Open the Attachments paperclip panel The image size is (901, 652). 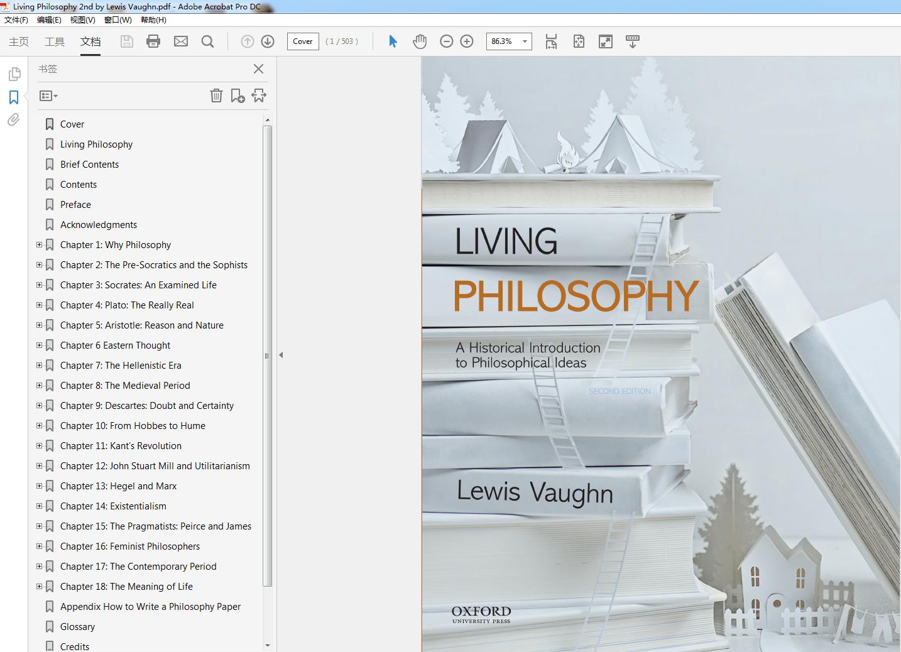(x=14, y=119)
